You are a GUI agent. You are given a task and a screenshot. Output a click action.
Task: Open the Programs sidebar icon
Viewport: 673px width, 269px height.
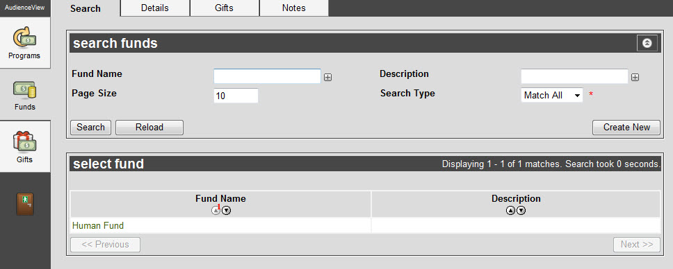coord(24,42)
